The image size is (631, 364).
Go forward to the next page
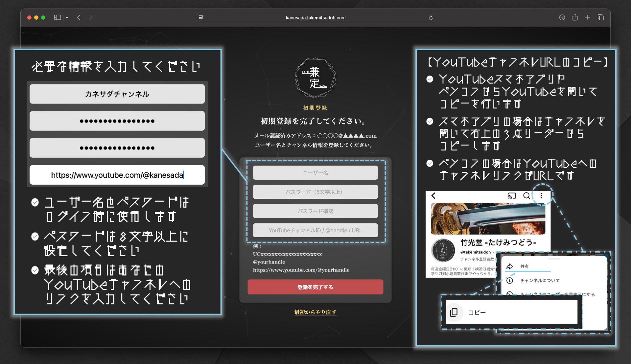[91, 17]
